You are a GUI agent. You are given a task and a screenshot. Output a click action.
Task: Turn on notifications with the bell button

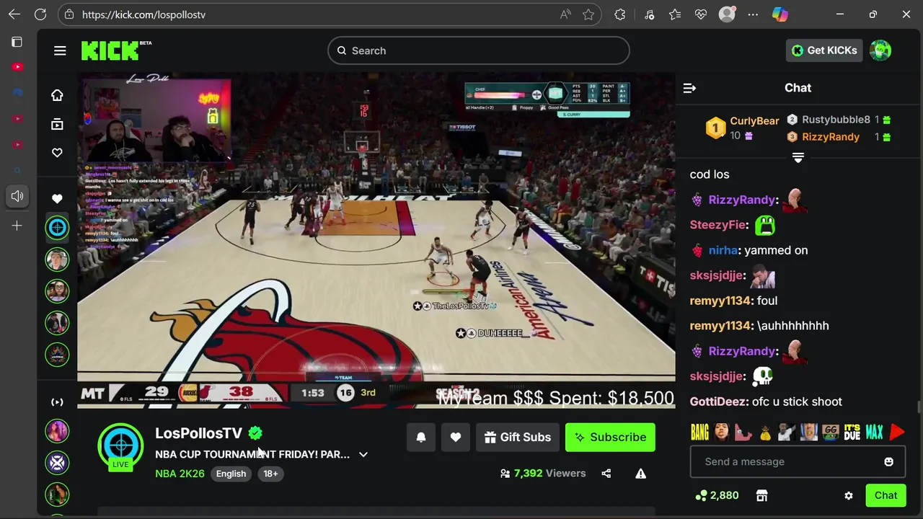pyautogui.click(x=421, y=438)
